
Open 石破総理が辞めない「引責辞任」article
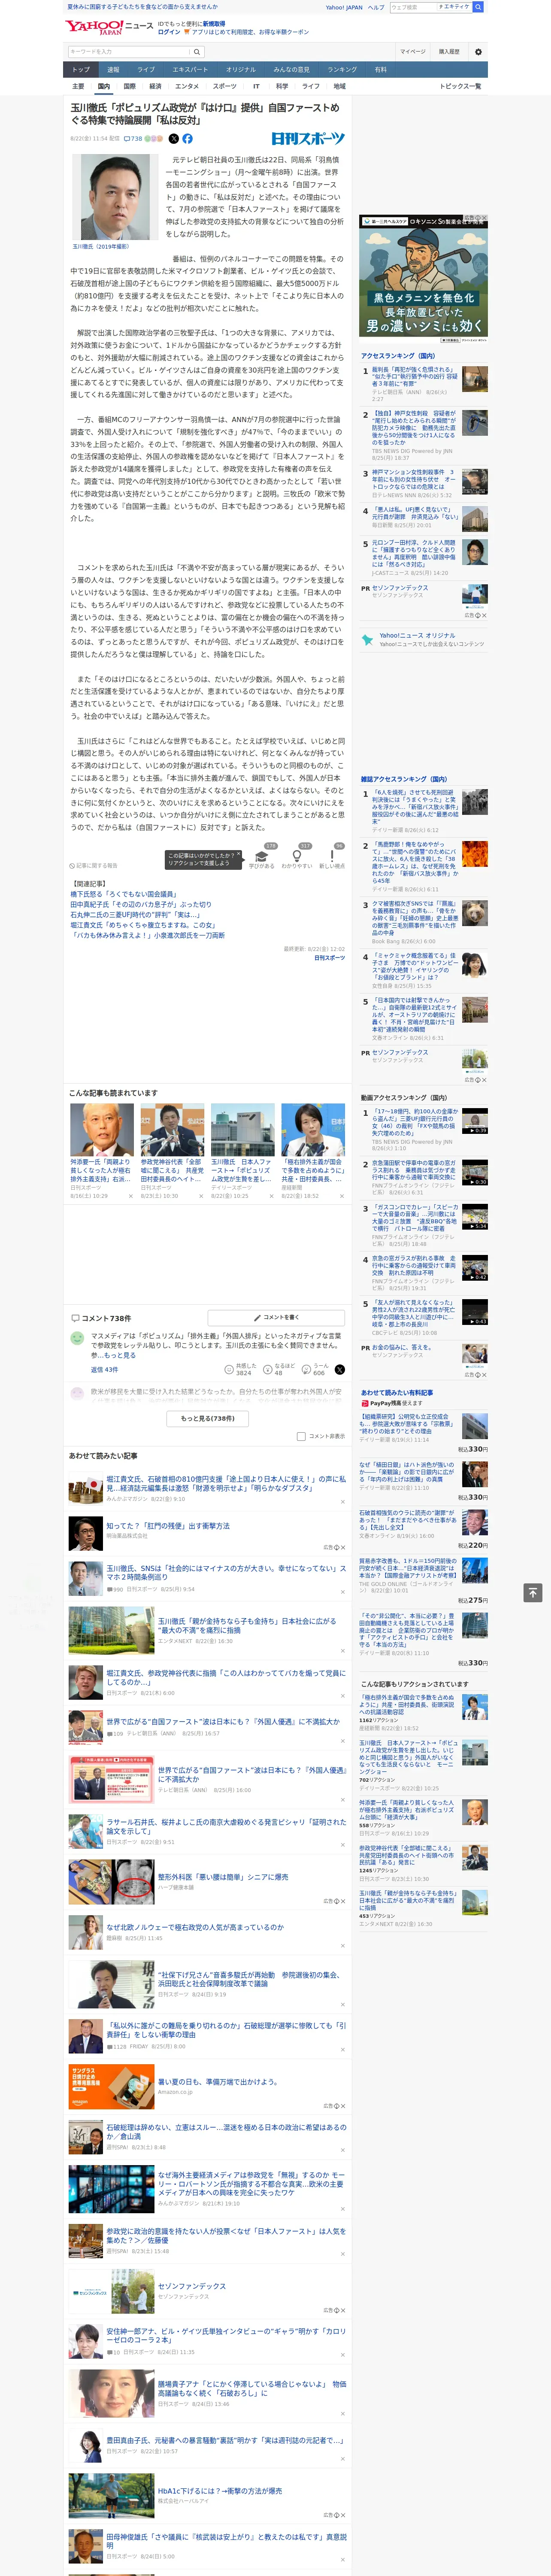point(226,2029)
